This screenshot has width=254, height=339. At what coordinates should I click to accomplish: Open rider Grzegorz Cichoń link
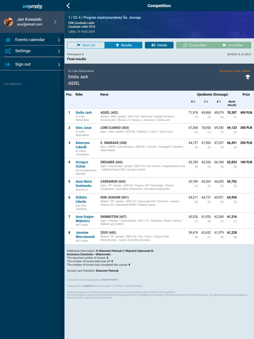(x=82, y=164)
